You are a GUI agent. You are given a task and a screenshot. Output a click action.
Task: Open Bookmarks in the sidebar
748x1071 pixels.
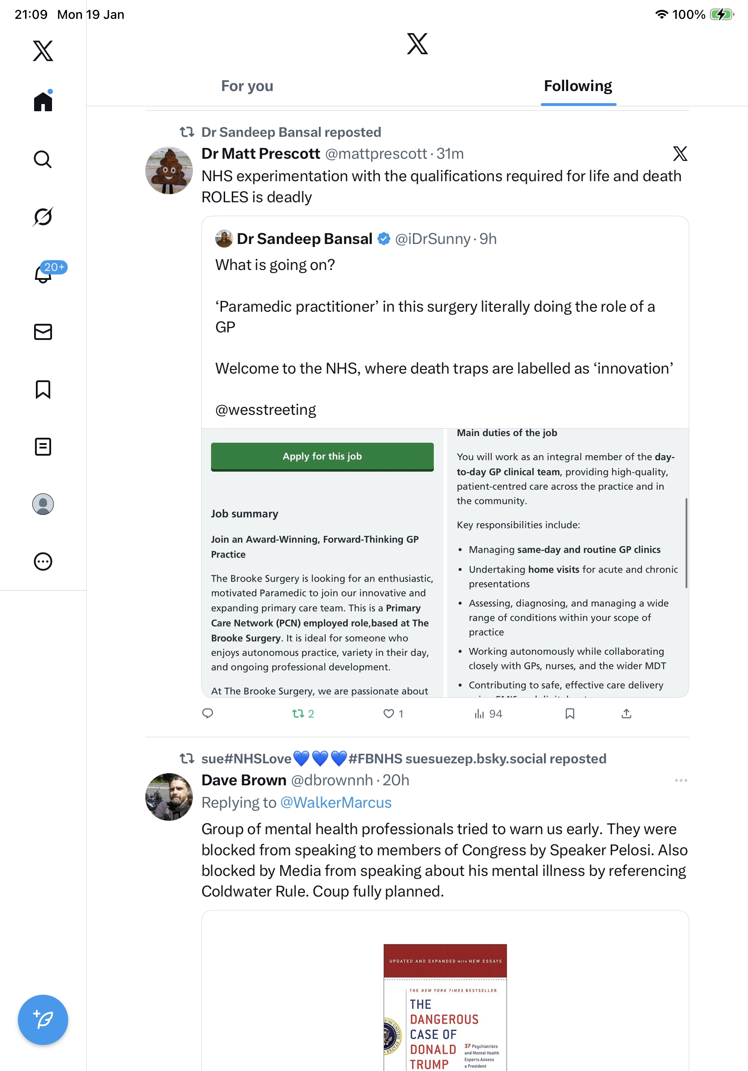43,389
